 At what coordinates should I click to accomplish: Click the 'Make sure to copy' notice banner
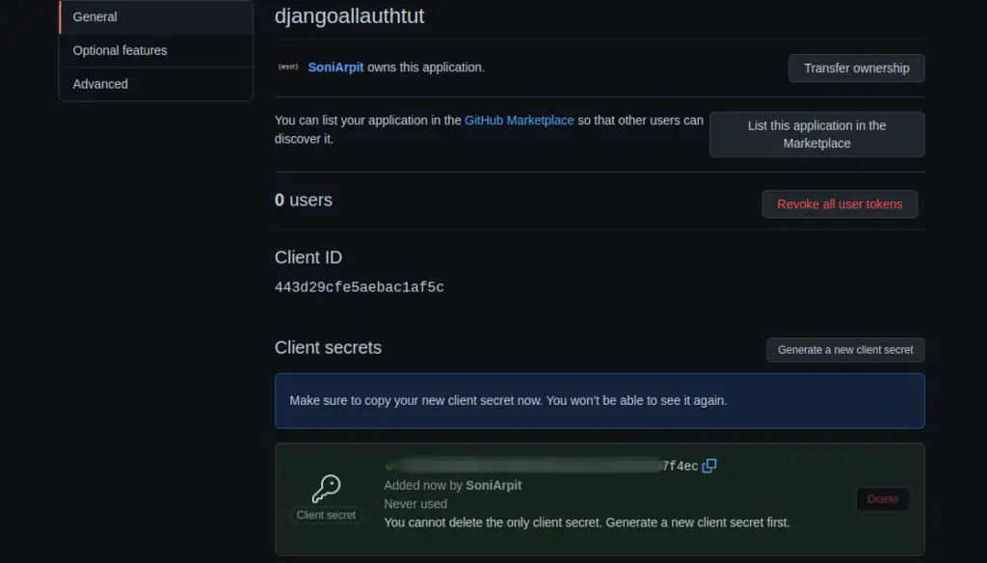click(600, 400)
